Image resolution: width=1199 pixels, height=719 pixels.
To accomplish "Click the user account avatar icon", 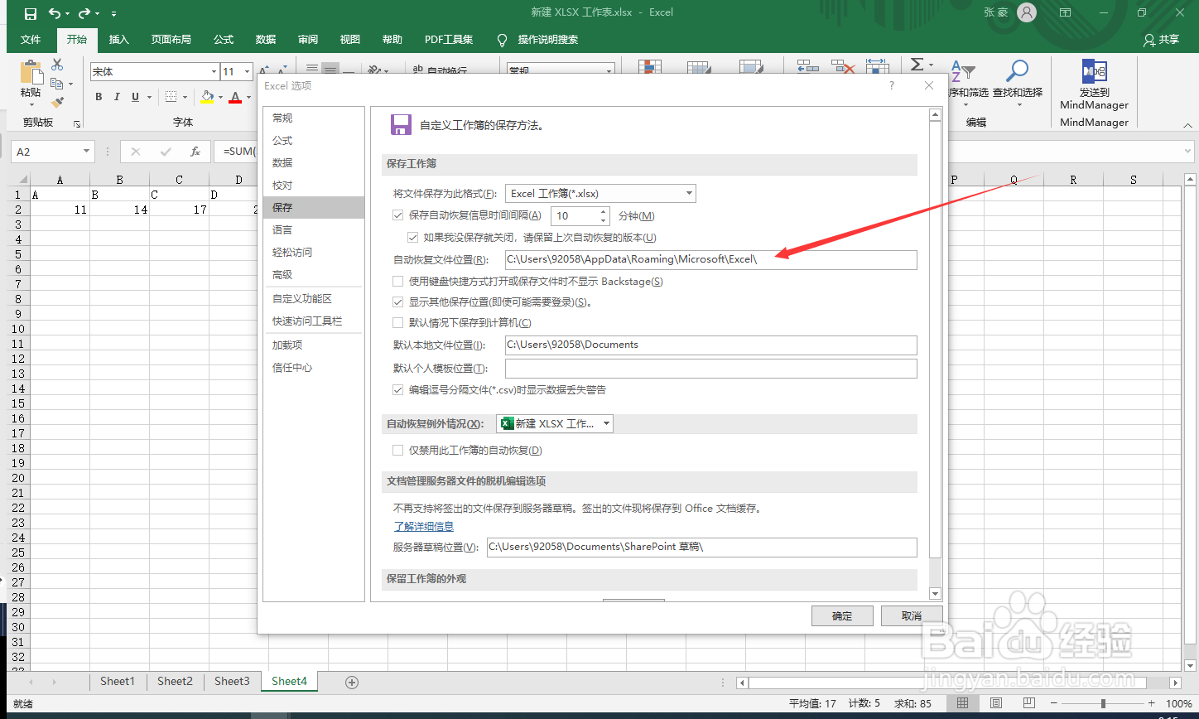I will 1027,12.
